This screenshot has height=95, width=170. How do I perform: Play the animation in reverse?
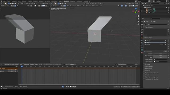(70, 87)
